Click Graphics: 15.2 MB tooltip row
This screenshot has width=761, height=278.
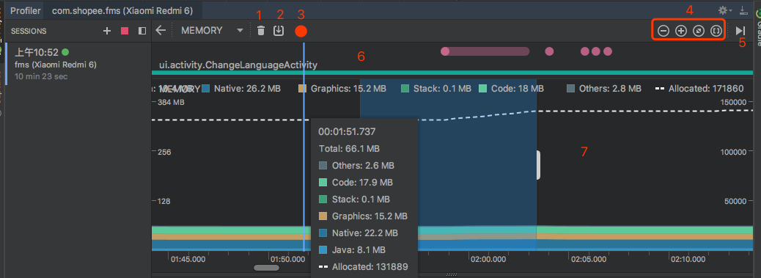(x=363, y=216)
